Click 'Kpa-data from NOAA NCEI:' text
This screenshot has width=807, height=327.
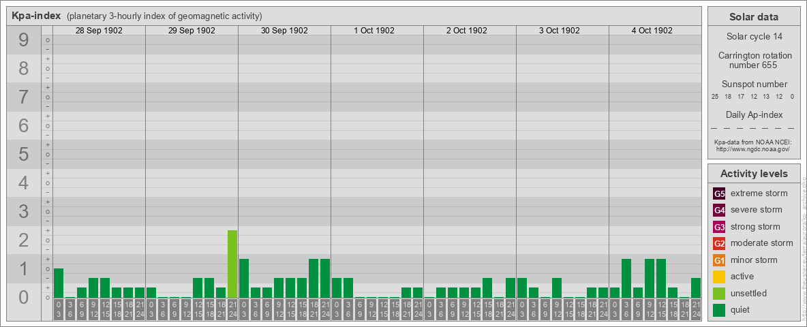coord(753,142)
